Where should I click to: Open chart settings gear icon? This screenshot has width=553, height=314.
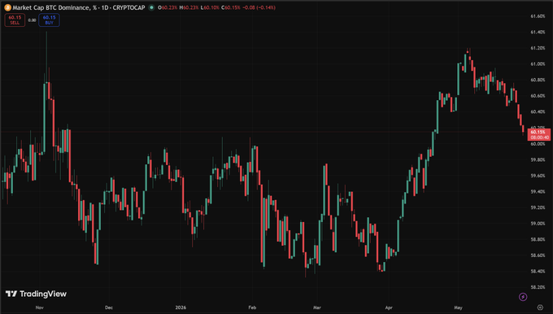pos(540,307)
